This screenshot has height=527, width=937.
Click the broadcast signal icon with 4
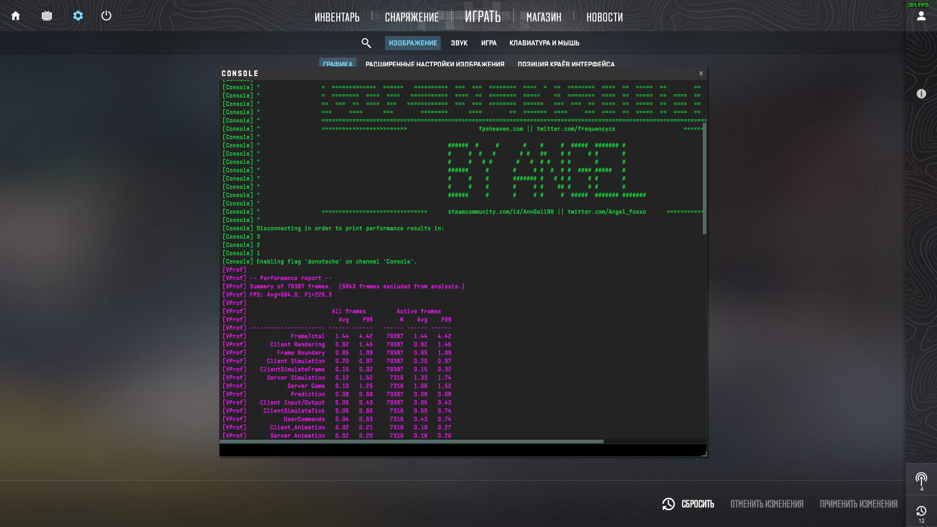pyautogui.click(x=921, y=479)
